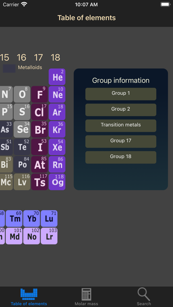Select the Nobelium (No) element tile
The height and width of the screenshot is (307, 173).
31,236
